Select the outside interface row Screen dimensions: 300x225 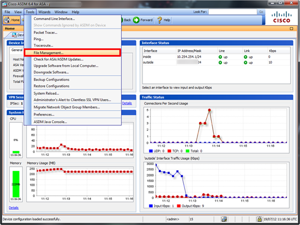(x=216, y=62)
